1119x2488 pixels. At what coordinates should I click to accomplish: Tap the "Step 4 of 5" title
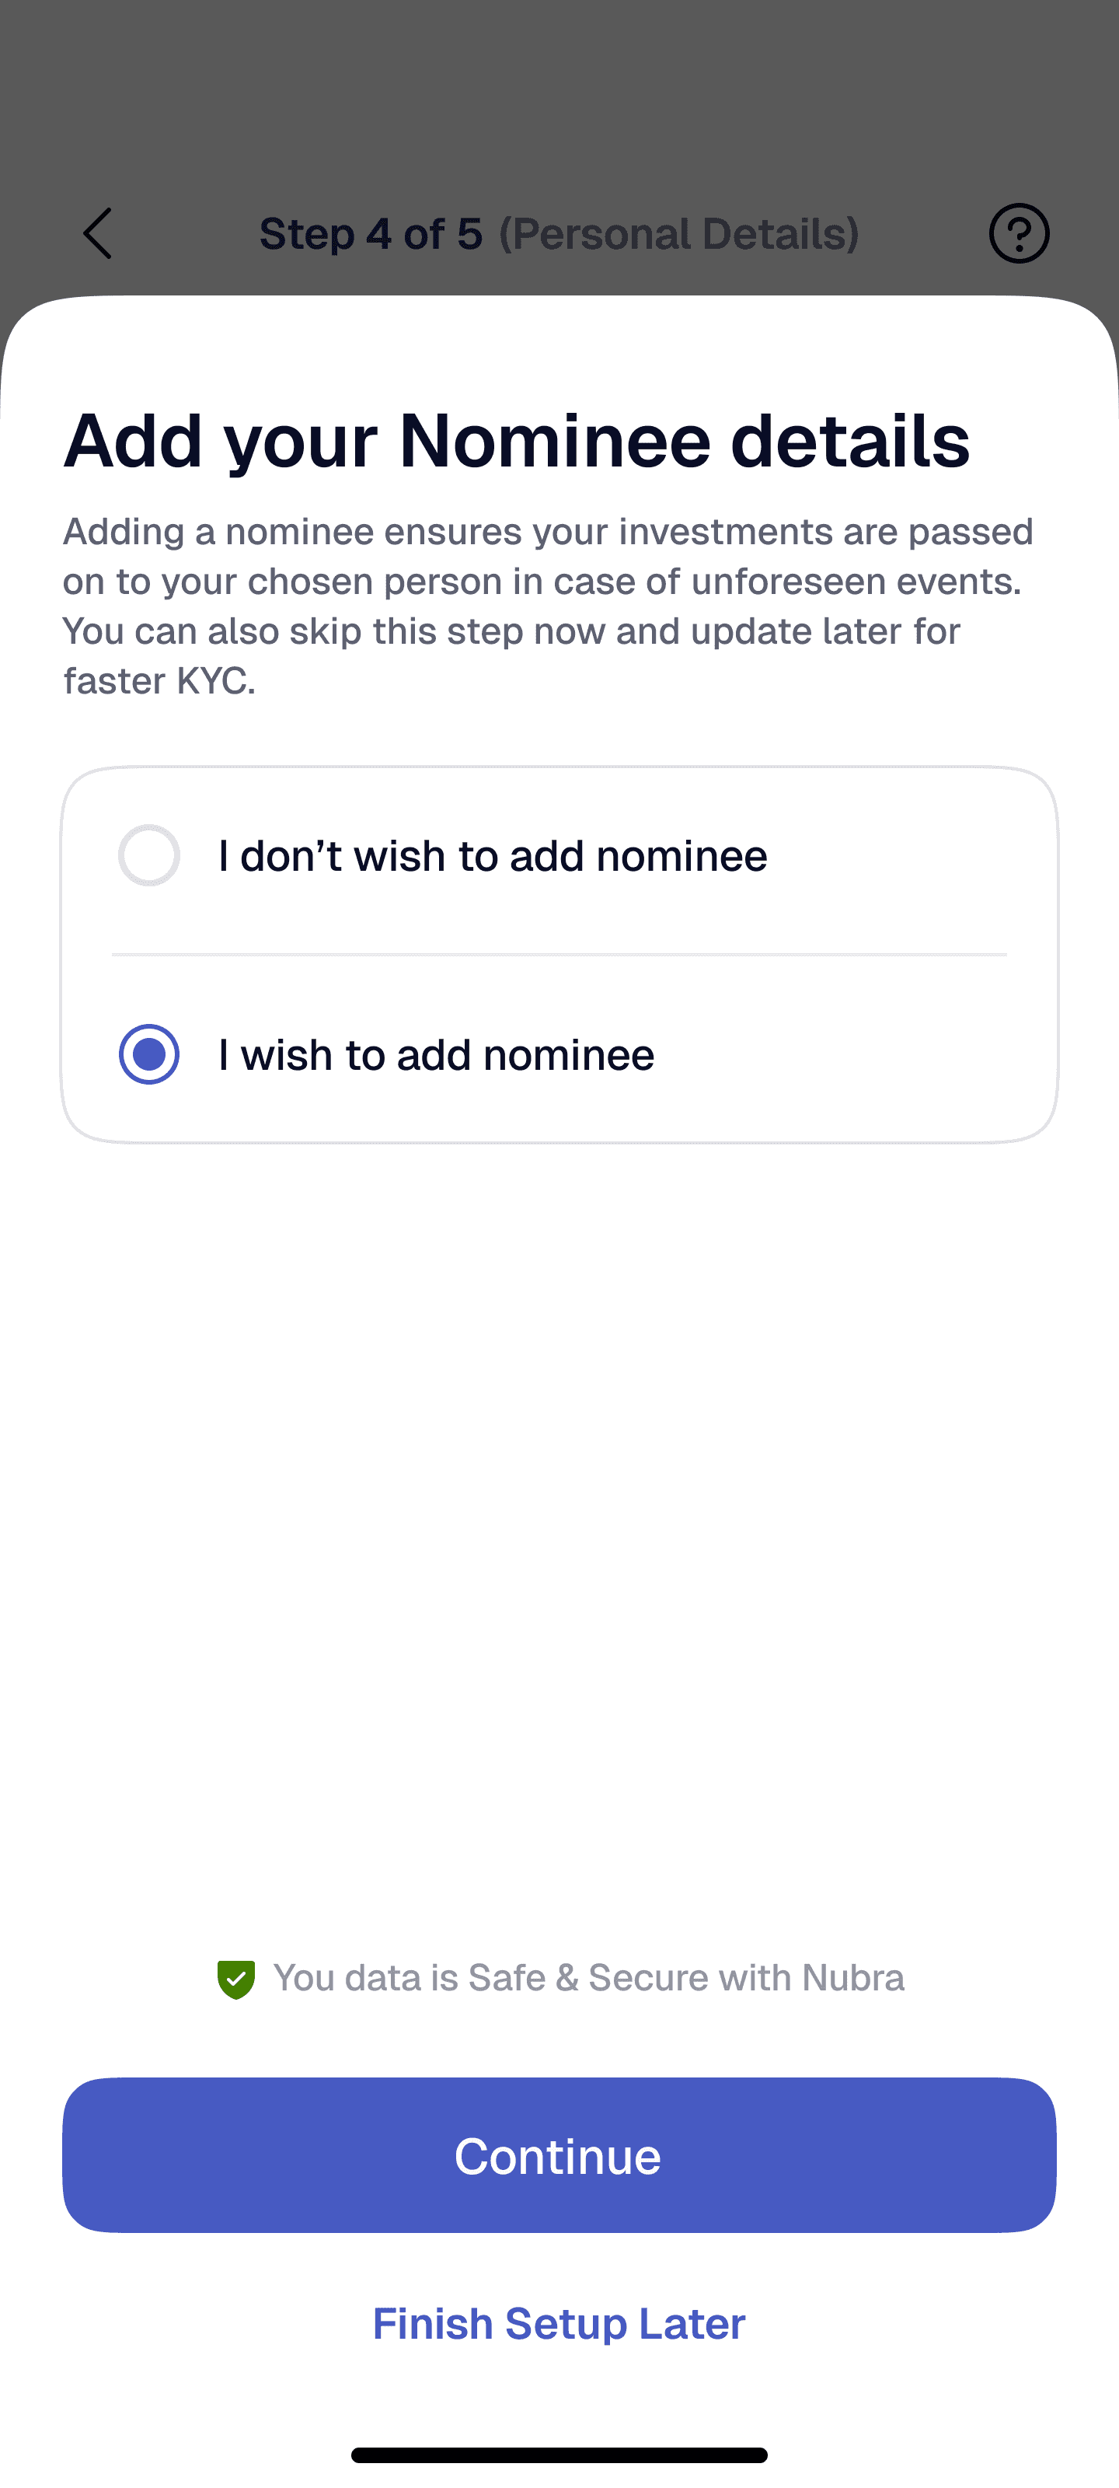371,234
